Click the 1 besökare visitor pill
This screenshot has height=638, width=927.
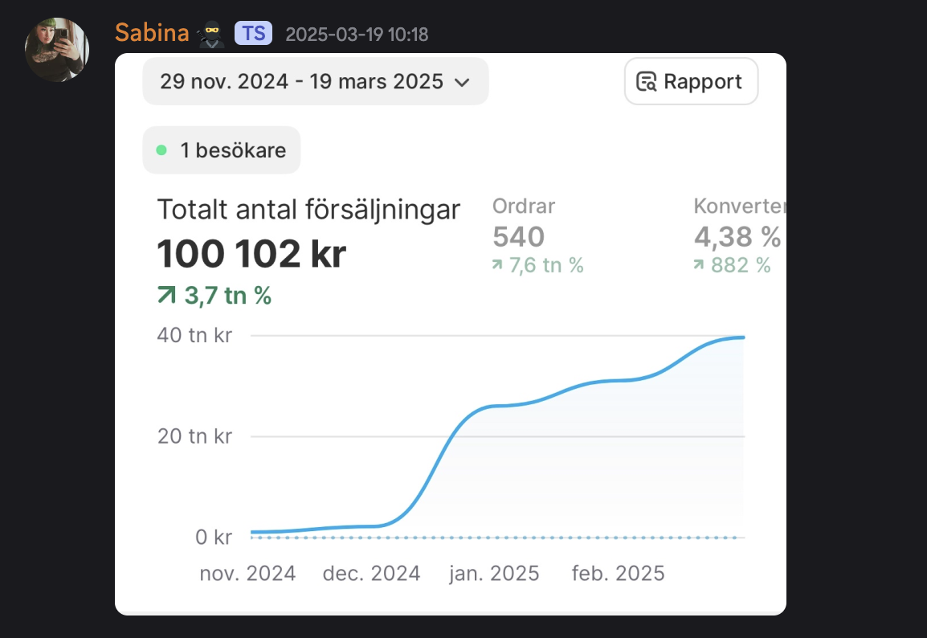point(222,150)
